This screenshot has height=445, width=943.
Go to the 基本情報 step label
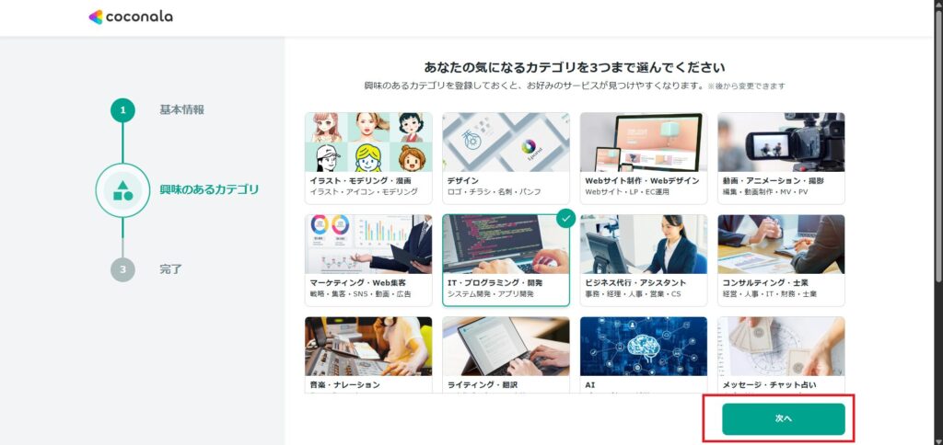point(181,110)
